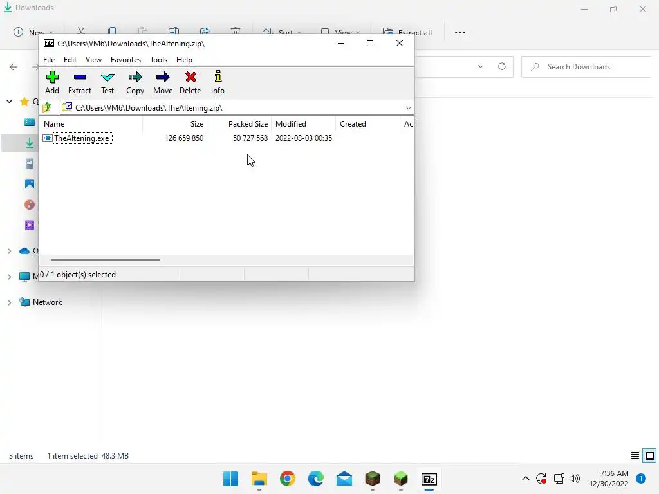The height and width of the screenshot is (494, 659).
Task: Launch Google Chrome from taskbar
Action: click(x=288, y=479)
